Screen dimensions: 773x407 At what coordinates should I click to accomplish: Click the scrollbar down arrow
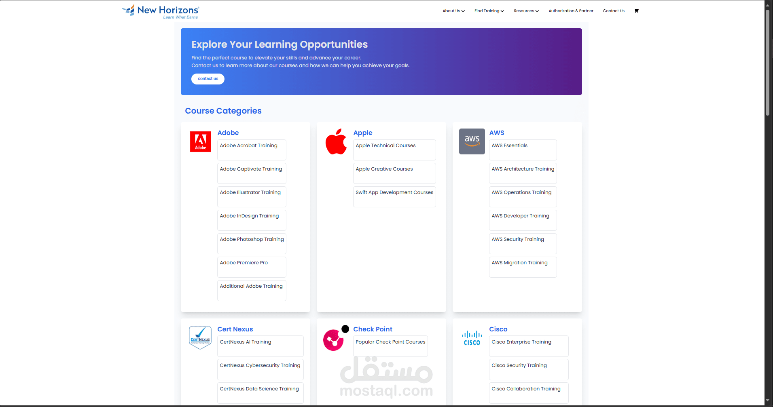pos(767,401)
